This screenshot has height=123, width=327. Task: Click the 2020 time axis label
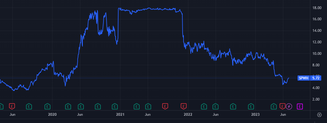52,115
